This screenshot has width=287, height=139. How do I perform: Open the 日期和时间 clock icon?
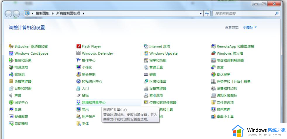click(x=11, y=88)
